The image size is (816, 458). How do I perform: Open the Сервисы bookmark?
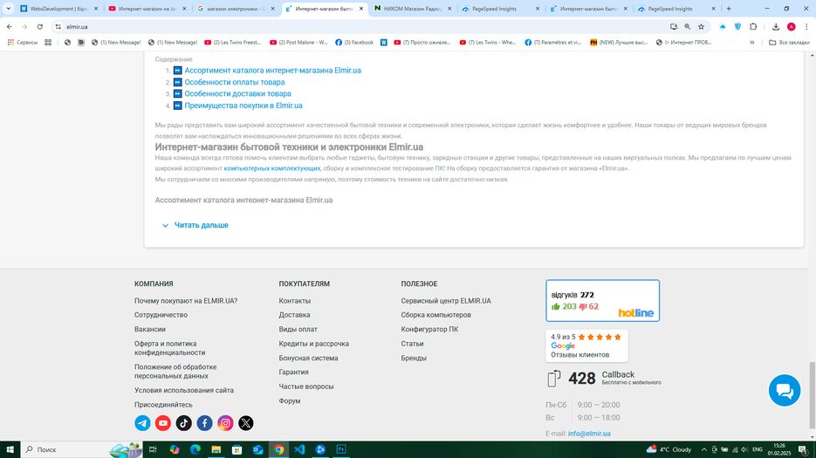pyautogui.click(x=22, y=42)
